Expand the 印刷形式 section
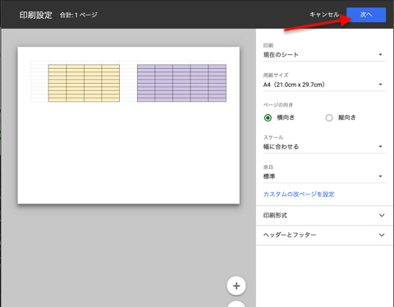This screenshot has height=307, width=394. tap(324, 215)
